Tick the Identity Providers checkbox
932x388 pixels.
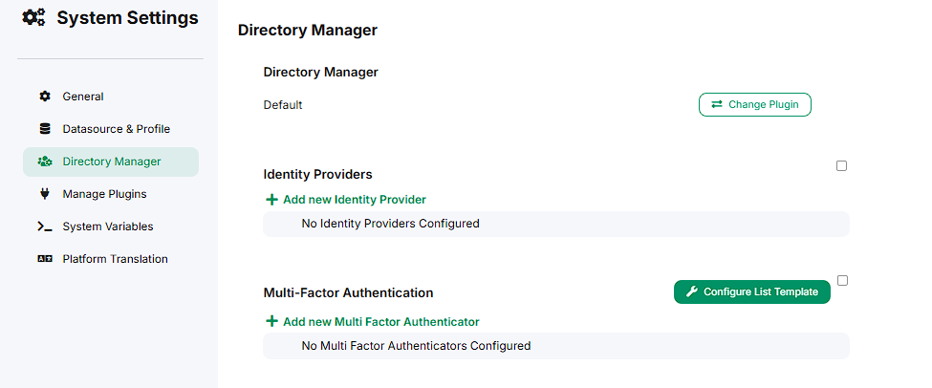841,165
